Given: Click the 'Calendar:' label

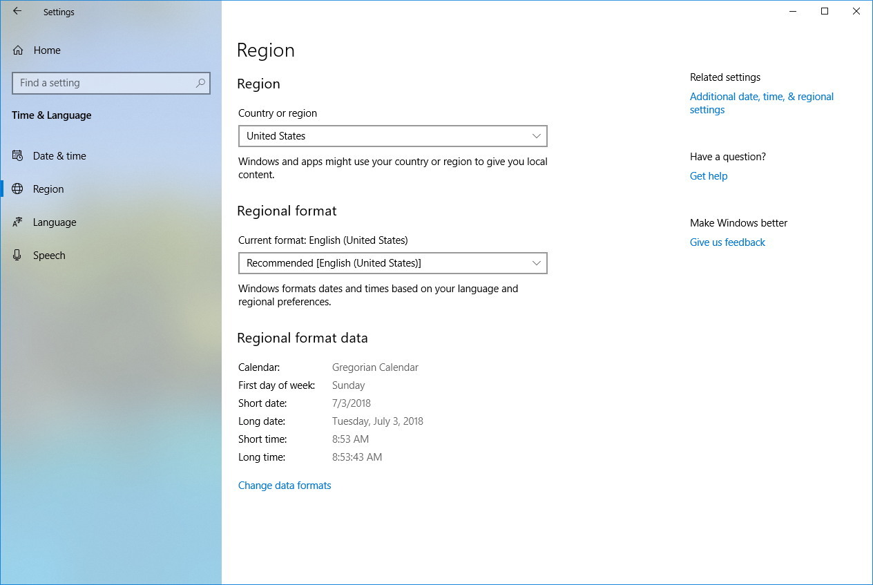Looking at the screenshot, I should pos(259,367).
